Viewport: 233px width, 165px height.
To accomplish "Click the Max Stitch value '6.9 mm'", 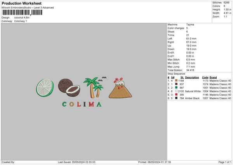I will point(191,60).
